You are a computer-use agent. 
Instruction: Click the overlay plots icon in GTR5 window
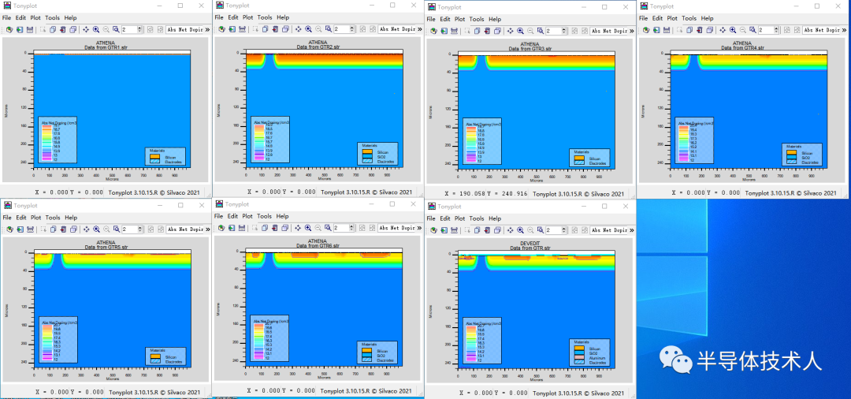point(73,229)
